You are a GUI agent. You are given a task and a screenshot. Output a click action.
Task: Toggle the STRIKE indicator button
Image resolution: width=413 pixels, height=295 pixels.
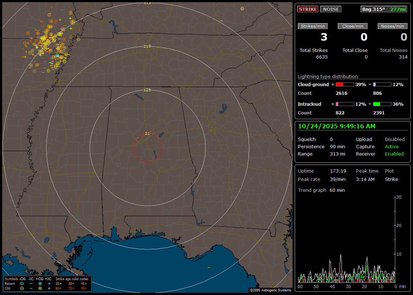click(308, 9)
